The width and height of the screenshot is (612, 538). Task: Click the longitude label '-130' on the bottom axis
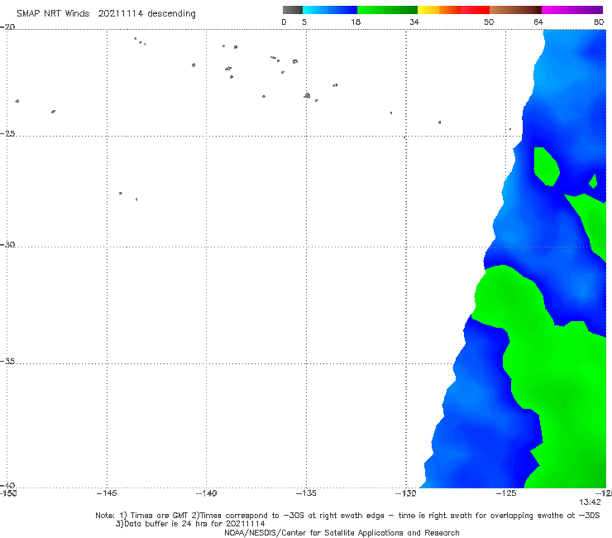pyautogui.click(x=406, y=493)
